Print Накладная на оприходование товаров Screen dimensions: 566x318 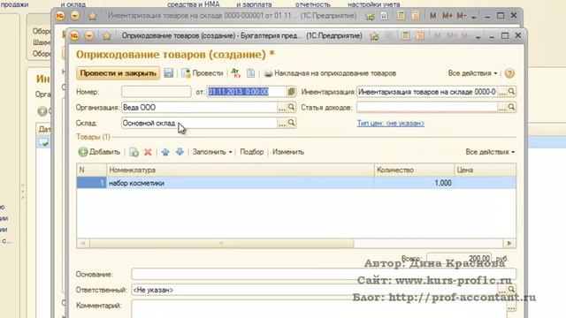(330, 73)
